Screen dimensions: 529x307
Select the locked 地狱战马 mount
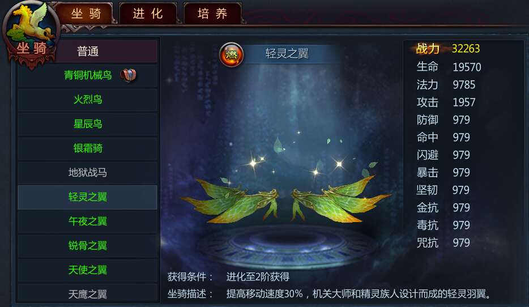tap(87, 172)
